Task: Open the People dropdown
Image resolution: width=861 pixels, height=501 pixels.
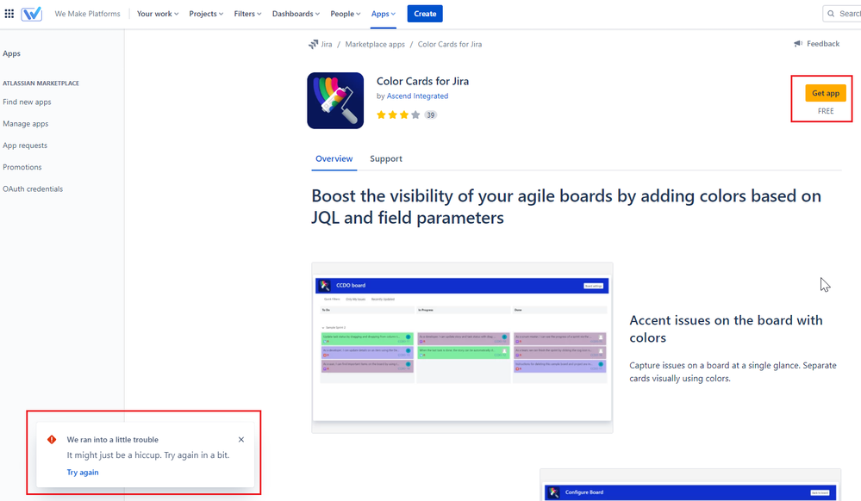Action: 345,14
